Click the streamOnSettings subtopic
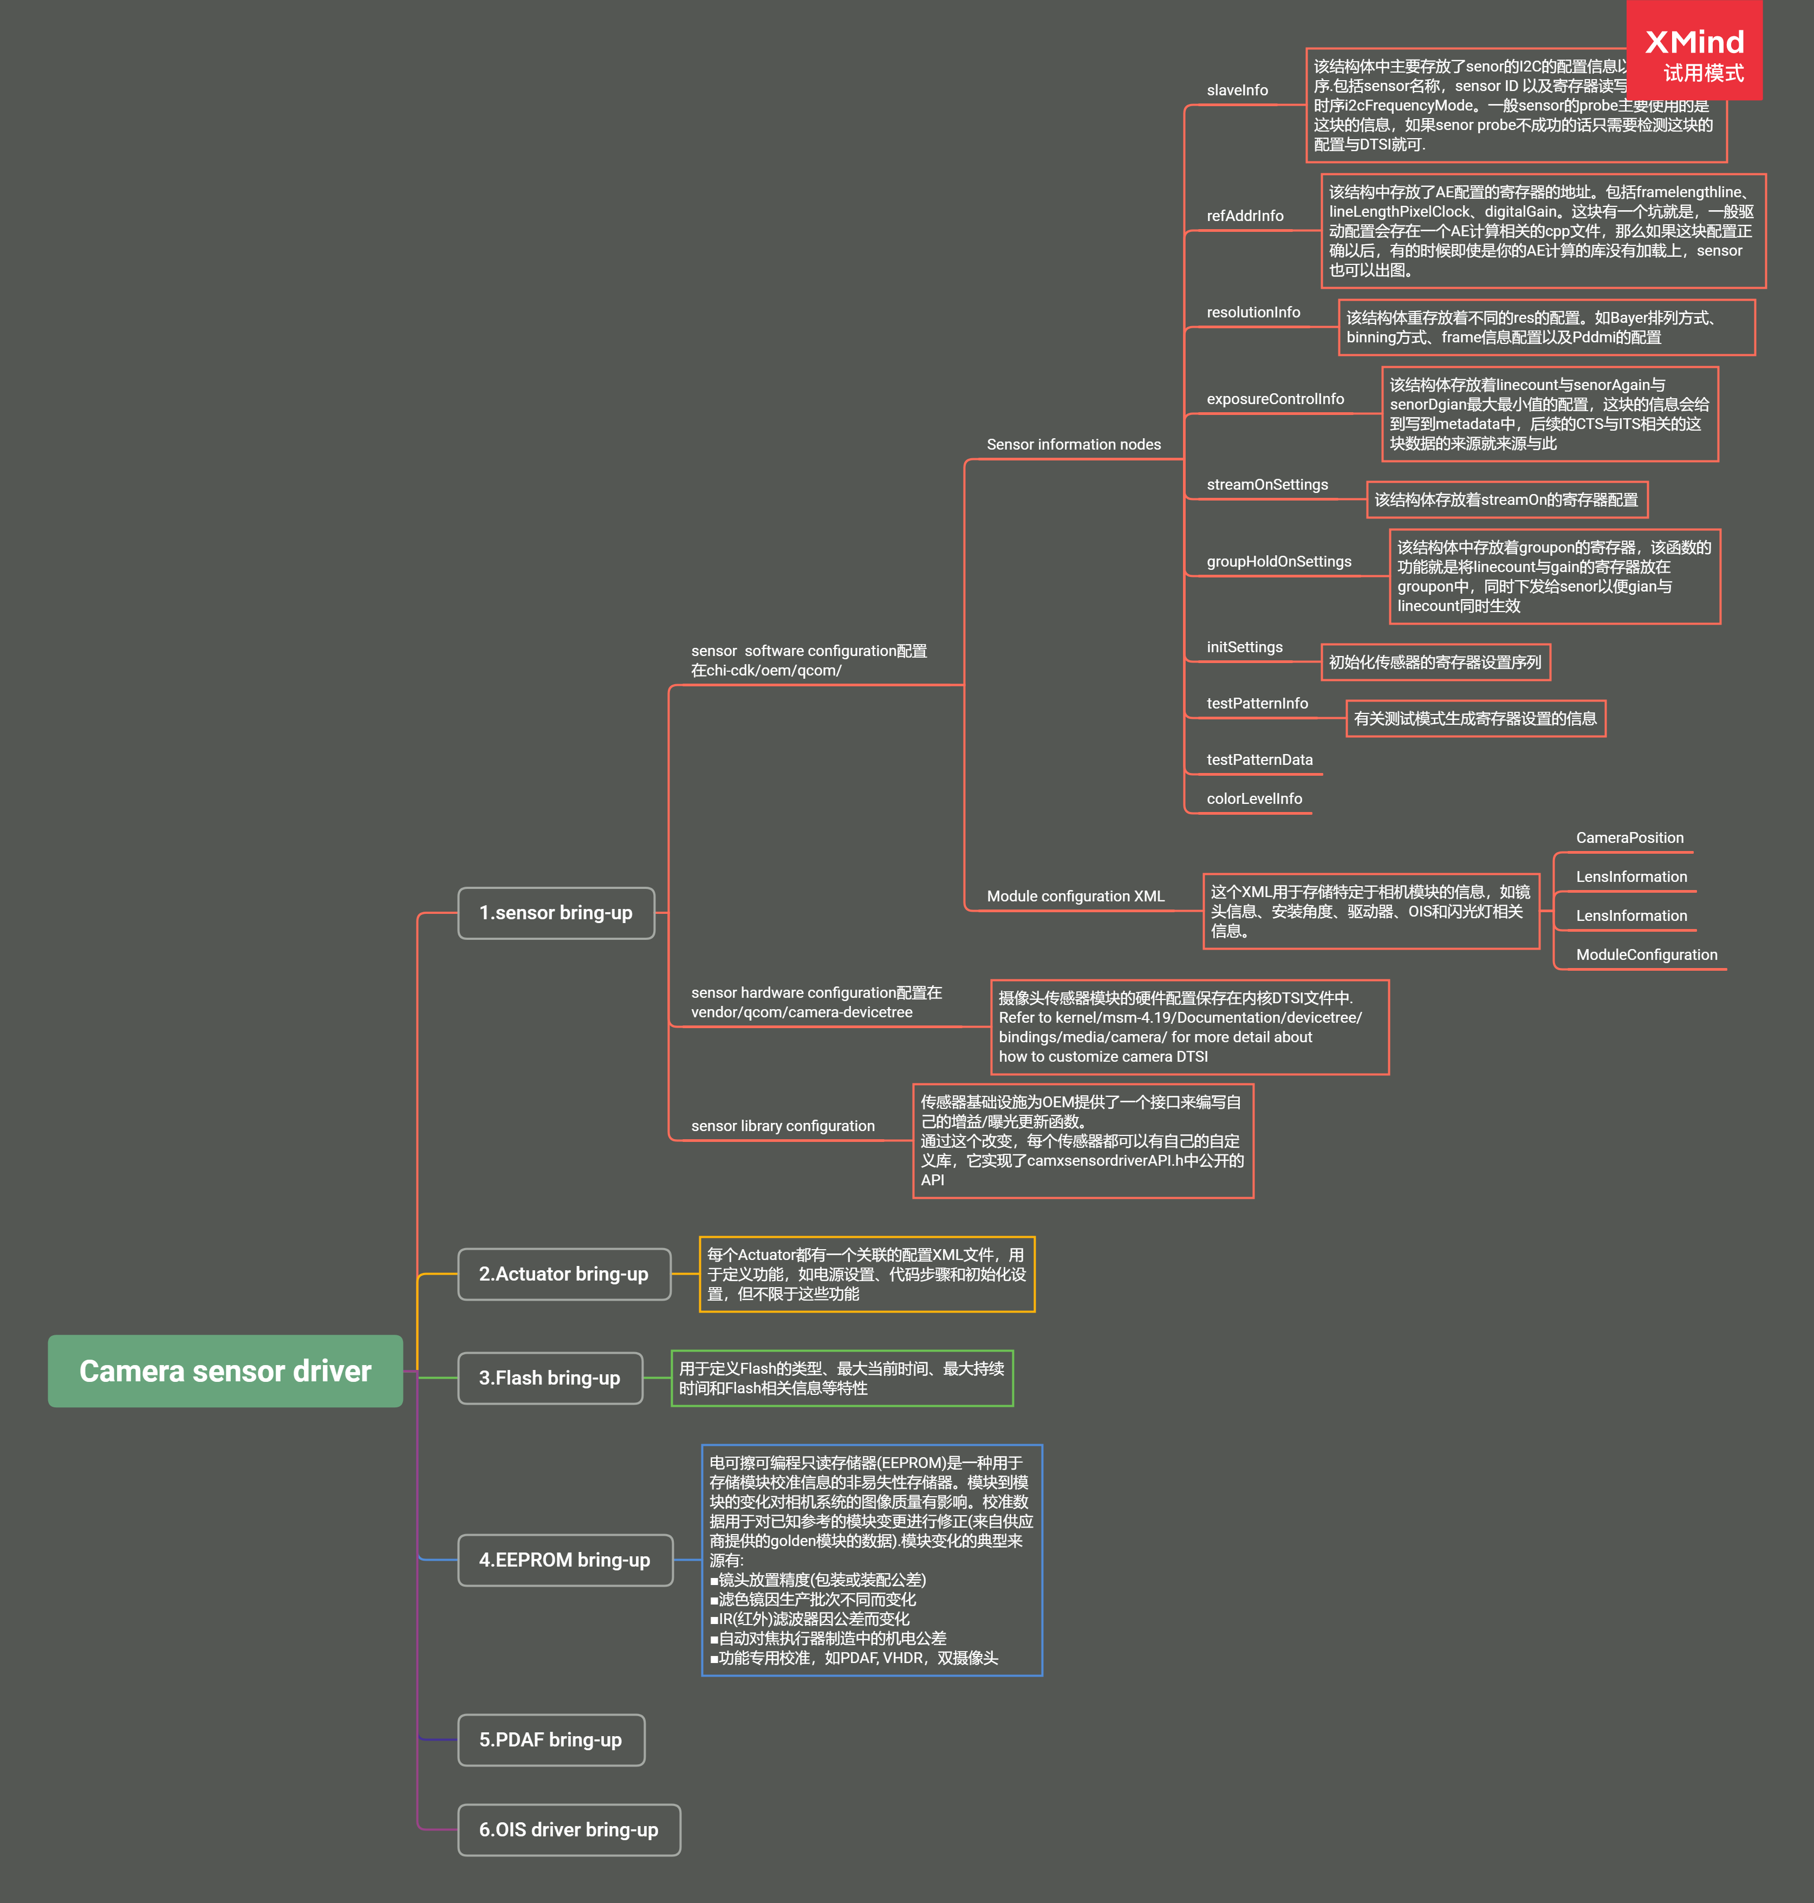This screenshot has width=1814, height=1903. click(1267, 485)
